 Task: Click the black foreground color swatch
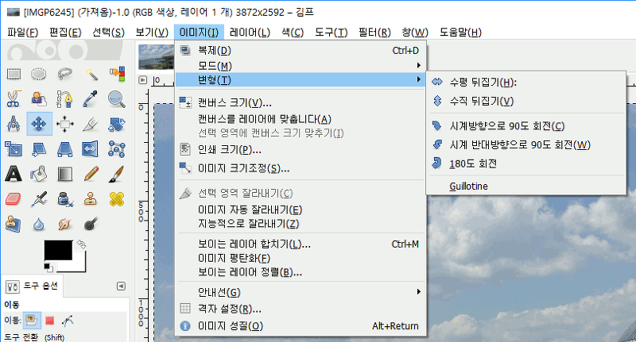tap(56, 251)
